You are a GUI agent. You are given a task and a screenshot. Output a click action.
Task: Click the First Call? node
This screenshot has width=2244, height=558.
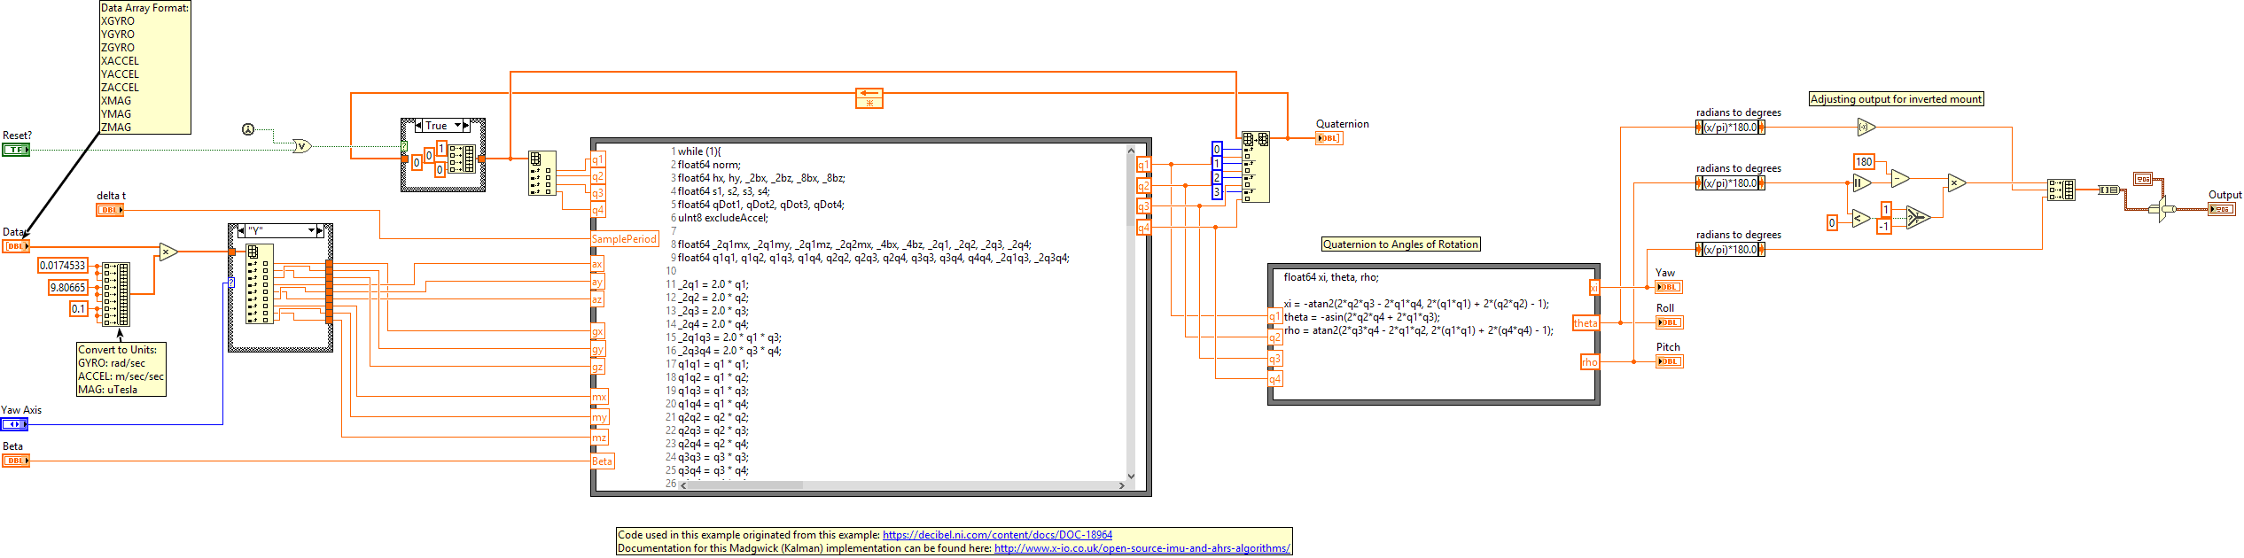pyautogui.click(x=248, y=129)
